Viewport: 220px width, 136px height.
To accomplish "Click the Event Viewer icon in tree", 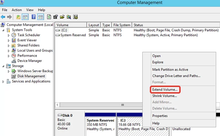I will [x=14, y=40].
